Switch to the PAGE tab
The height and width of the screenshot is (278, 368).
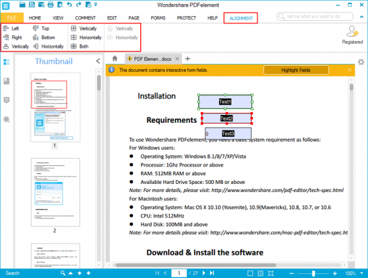134,18
